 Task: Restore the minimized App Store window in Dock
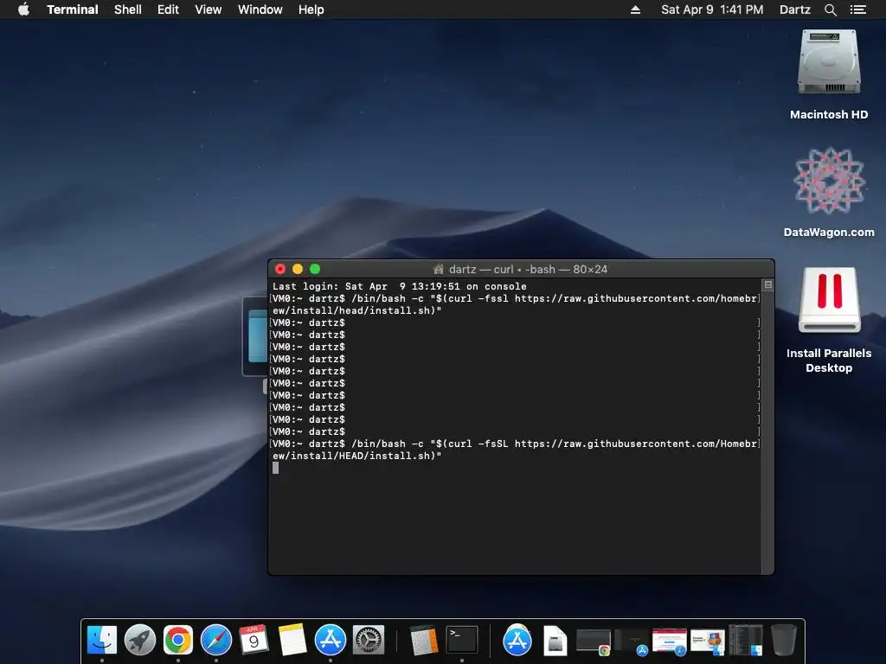631,642
